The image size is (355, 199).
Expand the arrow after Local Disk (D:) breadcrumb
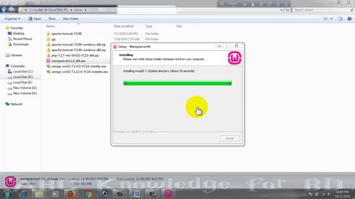point(72,10)
